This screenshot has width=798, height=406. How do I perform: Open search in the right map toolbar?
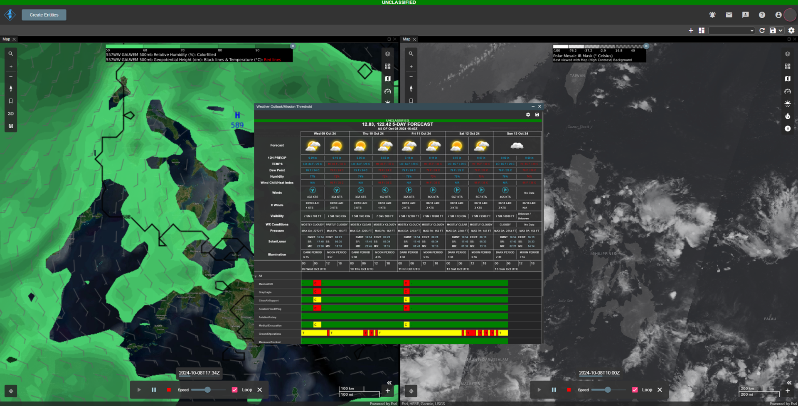411,54
